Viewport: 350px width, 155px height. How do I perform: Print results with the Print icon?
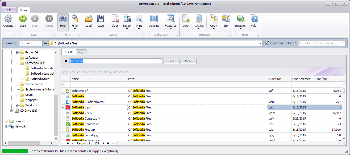pos(139,19)
